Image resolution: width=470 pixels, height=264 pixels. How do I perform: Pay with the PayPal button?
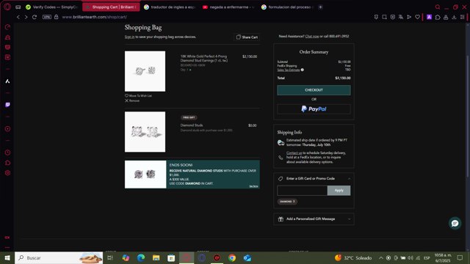click(314, 109)
